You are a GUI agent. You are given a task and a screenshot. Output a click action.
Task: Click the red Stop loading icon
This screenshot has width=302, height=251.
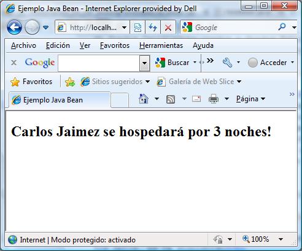click(168, 27)
